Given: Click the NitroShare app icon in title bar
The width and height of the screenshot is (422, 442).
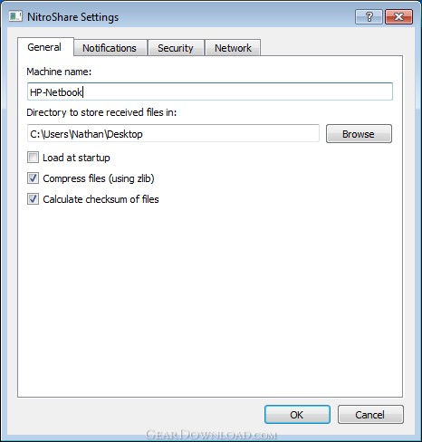Looking at the screenshot, I should [15, 16].
